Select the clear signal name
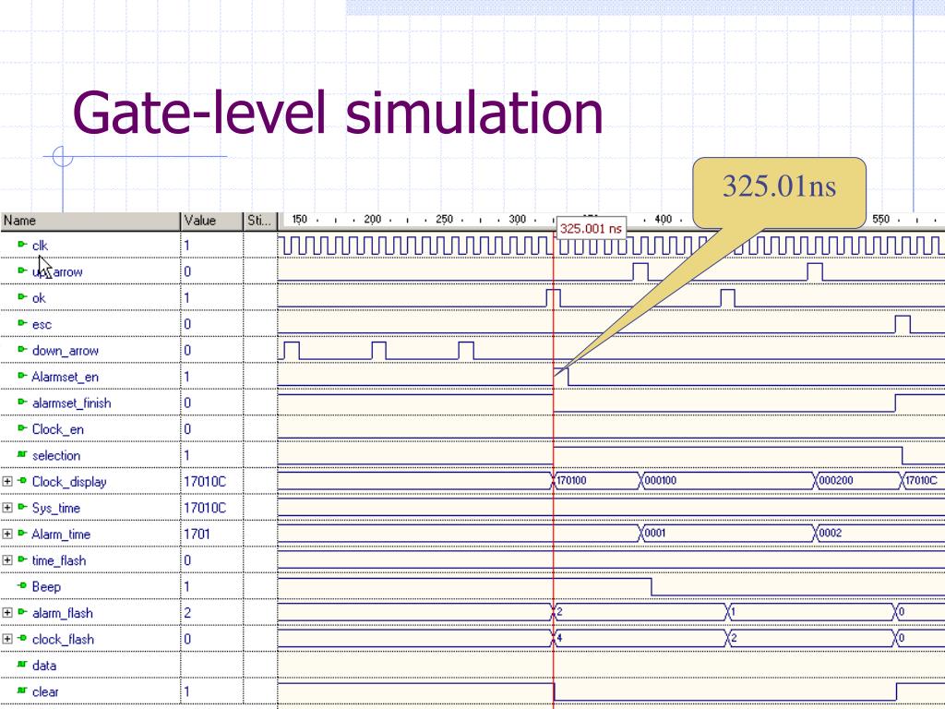Screen dimensions: 945x709 pyautogui.click(x=45, y=691)
